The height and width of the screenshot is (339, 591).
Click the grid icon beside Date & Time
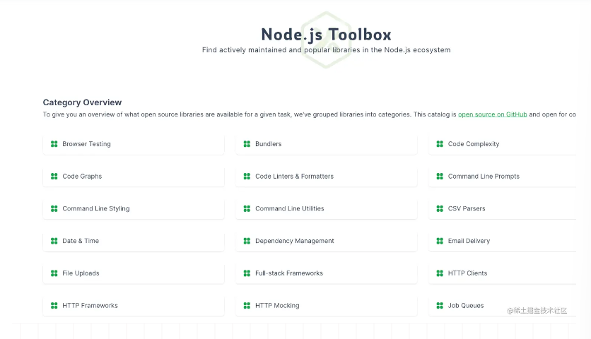click(54, 241)
